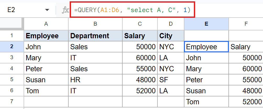Click 50000 in column F
Viewport: 263px width, 109px height.
click(246, 58)
